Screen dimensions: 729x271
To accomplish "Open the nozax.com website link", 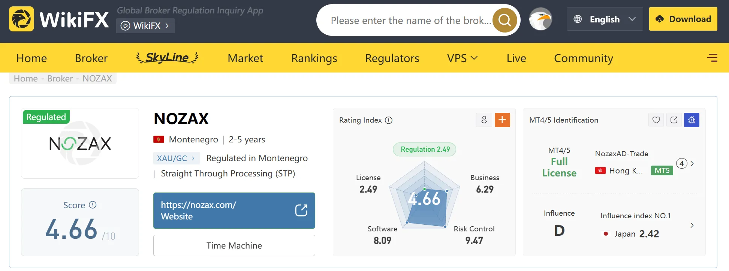I will tap(234, 210).
